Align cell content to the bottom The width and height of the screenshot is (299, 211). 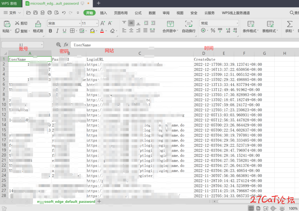[139, 23]
